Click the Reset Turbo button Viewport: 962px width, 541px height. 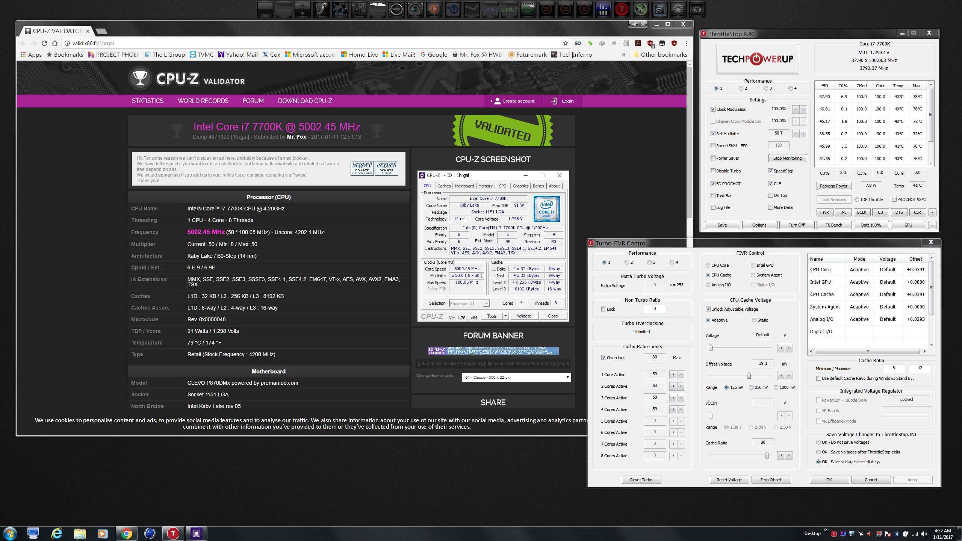641,480
